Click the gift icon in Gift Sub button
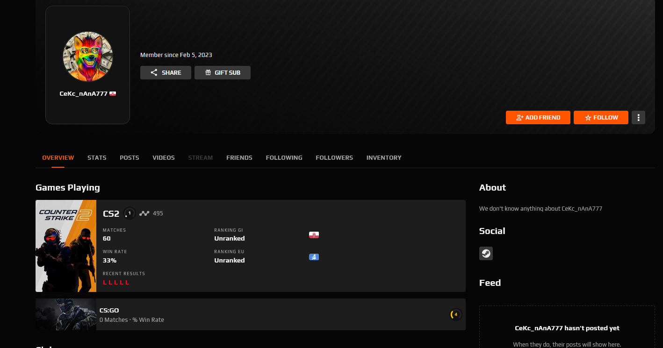 (x=208, y=73)
